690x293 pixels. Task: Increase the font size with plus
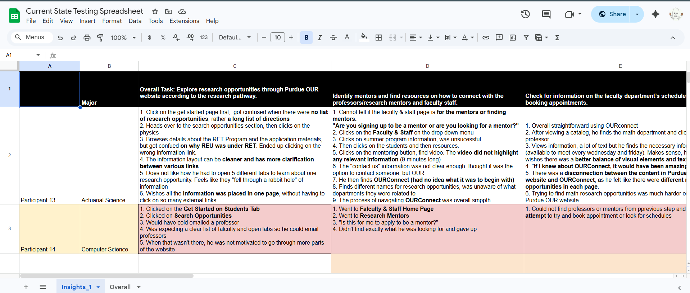291,37
